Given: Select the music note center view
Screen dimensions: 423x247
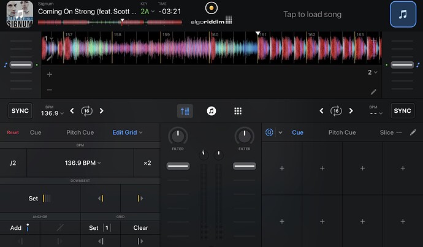Looking at the screenshot, I should [211, 111].
